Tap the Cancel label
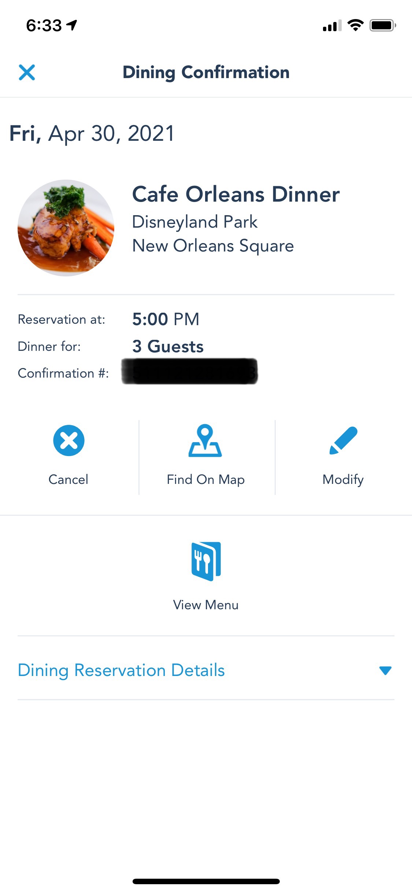Screen dimensions: 412x893 pyautogui.click(x=68, y=479)
